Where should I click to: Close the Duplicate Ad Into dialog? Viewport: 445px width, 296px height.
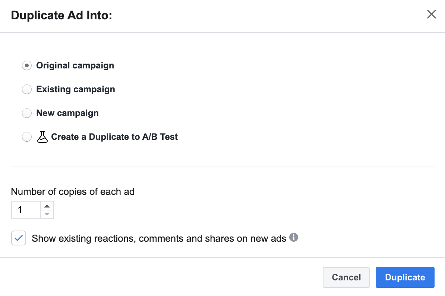[431, 15]
